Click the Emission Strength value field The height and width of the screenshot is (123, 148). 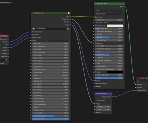[109, 75]
